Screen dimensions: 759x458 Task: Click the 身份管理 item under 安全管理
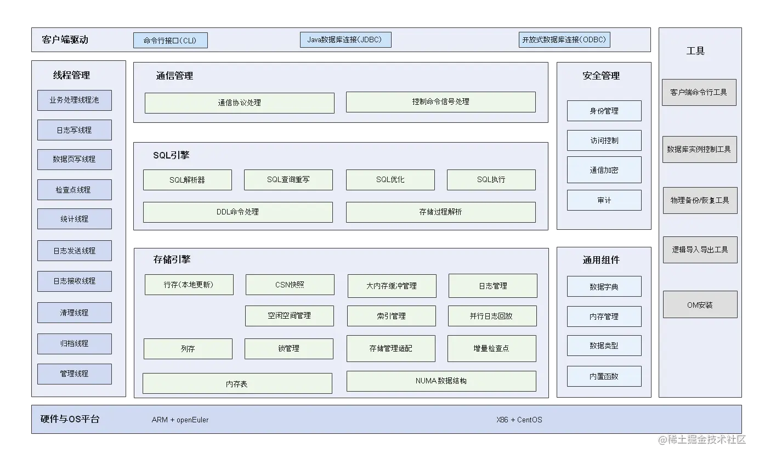click(604, 111)
